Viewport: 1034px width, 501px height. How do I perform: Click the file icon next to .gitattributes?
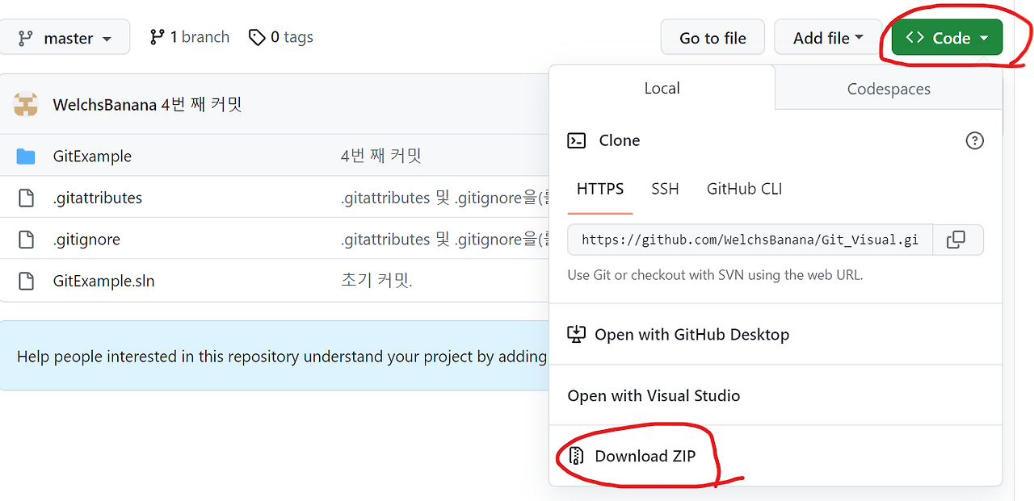pyautogui.click(x=27, y=198)
